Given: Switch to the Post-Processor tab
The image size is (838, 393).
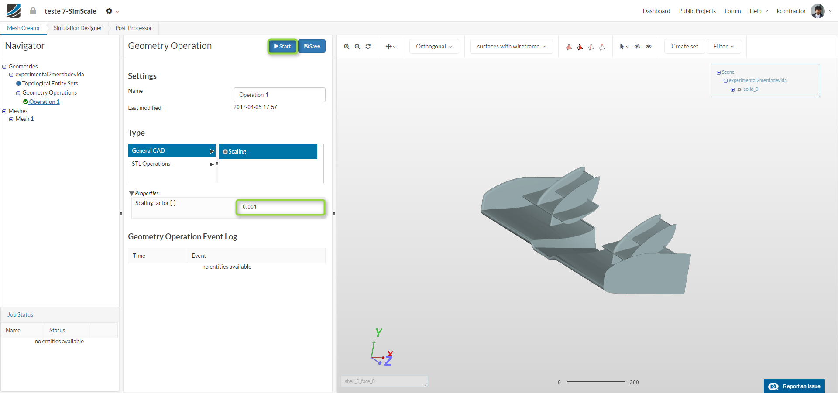Looking at the screenshot, I should 134,28.
